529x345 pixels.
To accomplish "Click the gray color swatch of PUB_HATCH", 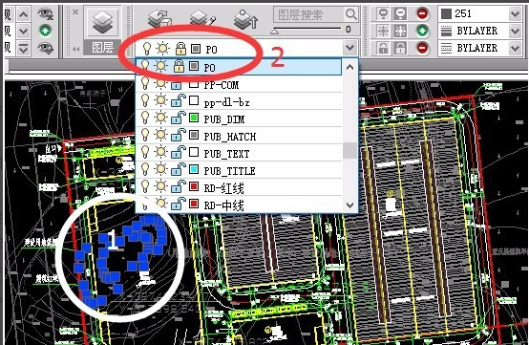I will pos(194,135).
